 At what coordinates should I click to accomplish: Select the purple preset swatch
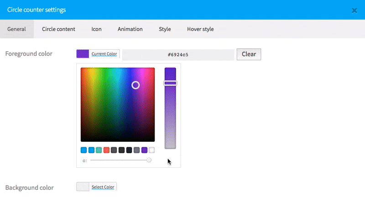(x=144, y=150)
